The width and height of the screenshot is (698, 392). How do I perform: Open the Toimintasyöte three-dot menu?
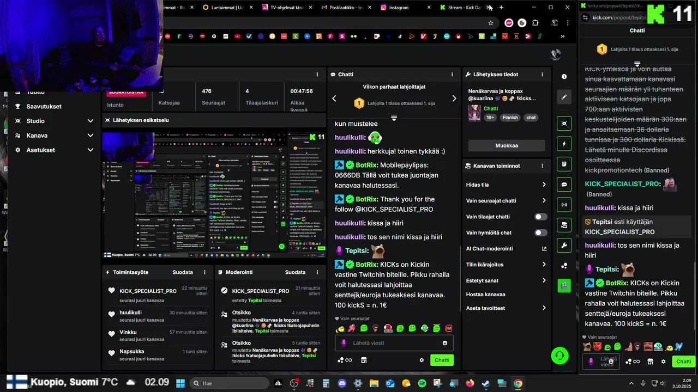pyautogui.click(x=205, y=272)
